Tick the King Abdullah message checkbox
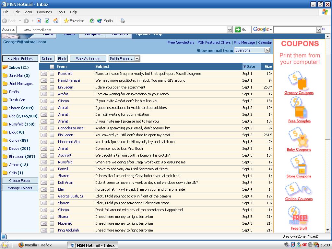Image resolution: width=332 pixels, height=249 pixels. point(52,230)
